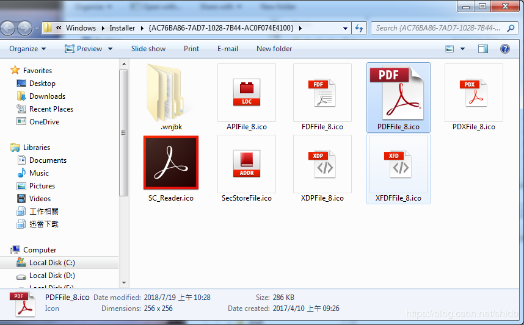
Task: Click the XDPFile_8.ico file
Action: point(322,164)
